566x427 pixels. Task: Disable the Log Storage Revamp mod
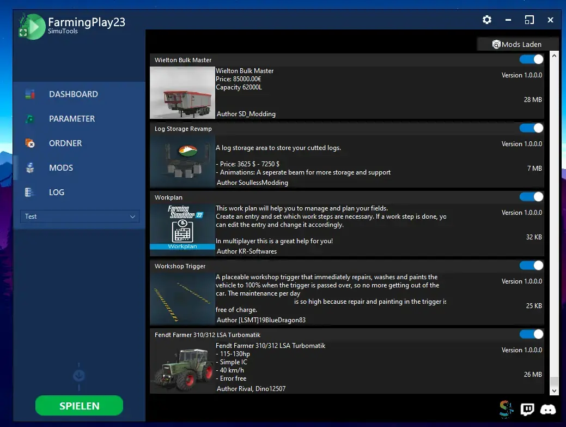pos(531,128)
